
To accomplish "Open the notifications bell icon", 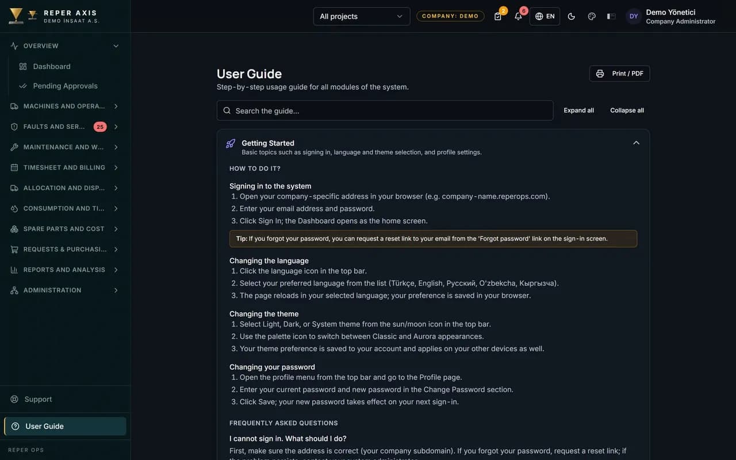I will (x=518, y=16).
